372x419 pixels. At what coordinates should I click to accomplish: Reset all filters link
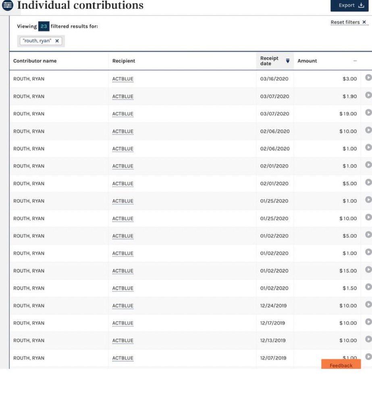349,22
